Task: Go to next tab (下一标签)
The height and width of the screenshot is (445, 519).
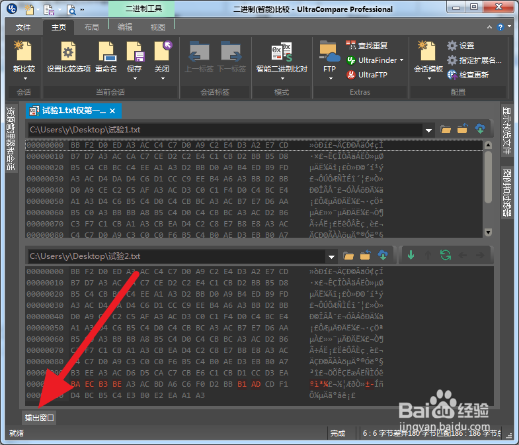Action: click(x=231, y=57)
